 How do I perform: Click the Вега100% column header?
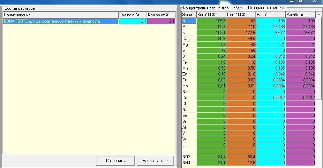coord(211,15)
